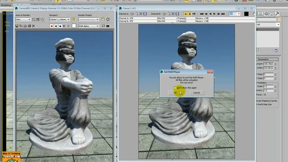The image size is (288, 162).
Task: Jump to last frame in RAM Player
Action: (x=223, y=14)
